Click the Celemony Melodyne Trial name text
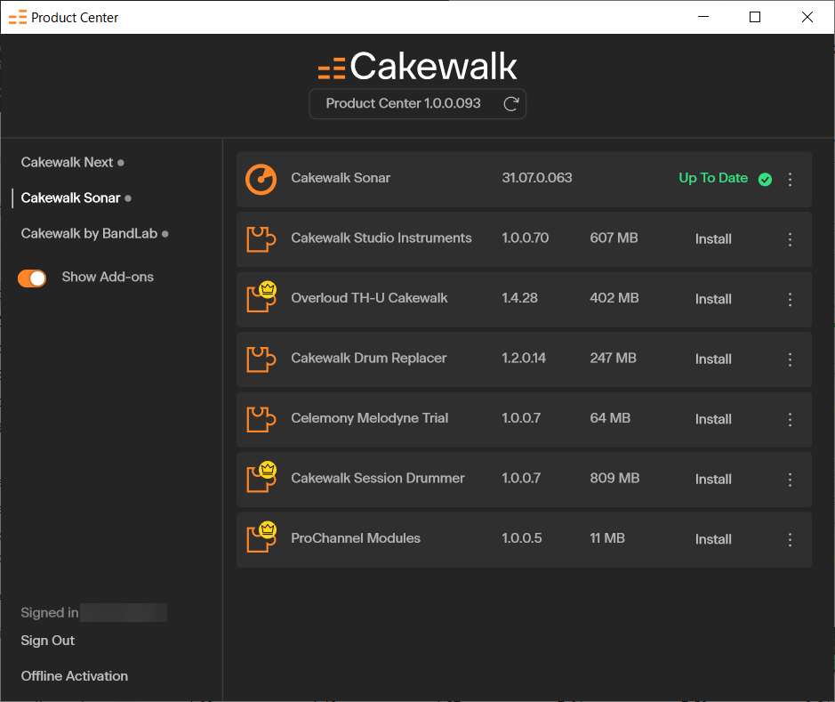Image resolution: width=835 pixels, height=702 pixels. pos(370,418)
